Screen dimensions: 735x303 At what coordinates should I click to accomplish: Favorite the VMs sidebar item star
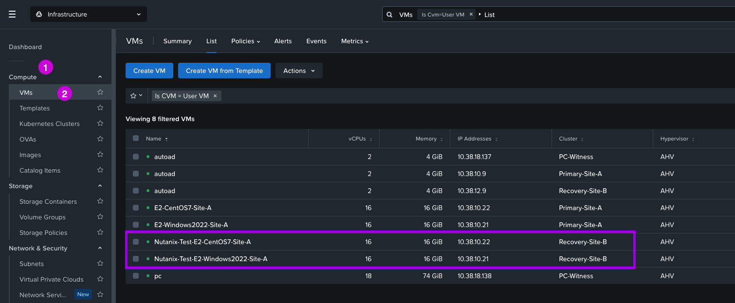pyautogui.click(x=100, y=92)
